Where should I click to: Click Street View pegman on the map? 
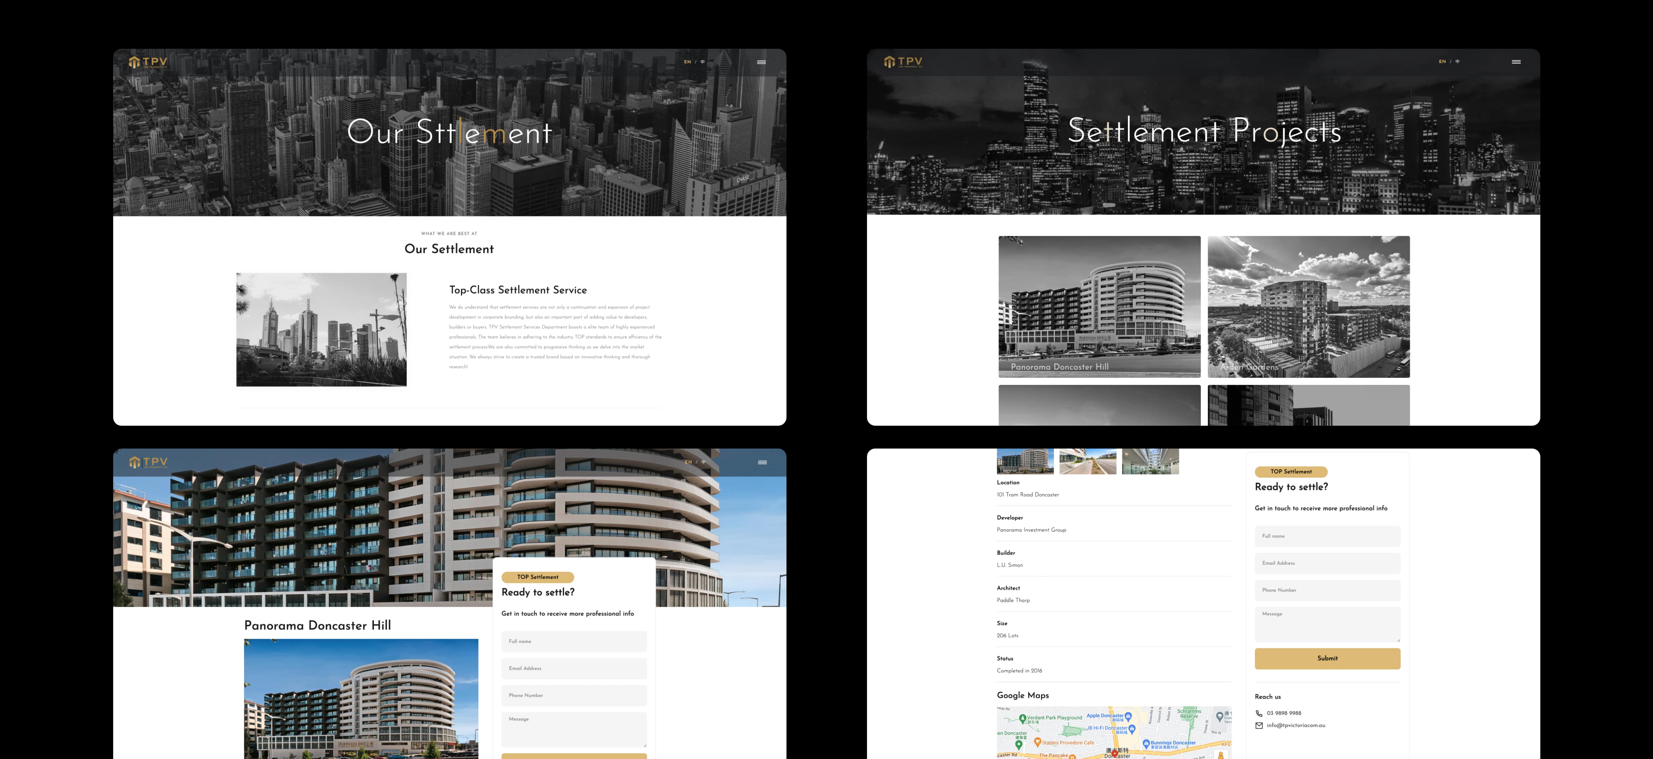point(1220,755)
